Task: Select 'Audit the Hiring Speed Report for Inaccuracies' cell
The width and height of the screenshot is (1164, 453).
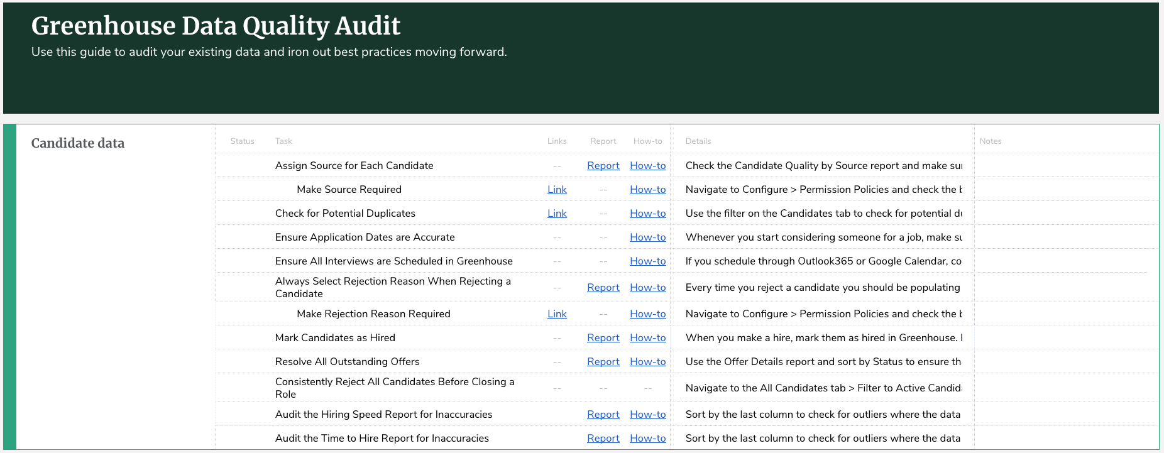Action: 383,414
